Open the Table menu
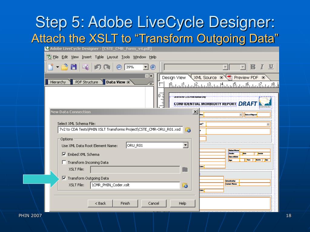Screen dimensions: 310x232 click(99, 57)
